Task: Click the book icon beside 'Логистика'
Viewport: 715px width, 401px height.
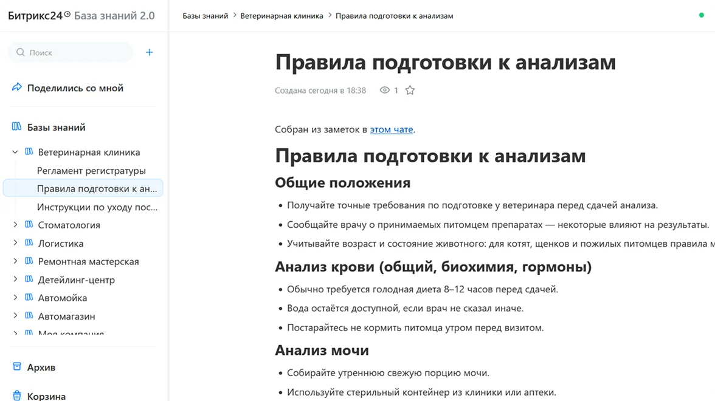Action: click(x=29, y=242)
